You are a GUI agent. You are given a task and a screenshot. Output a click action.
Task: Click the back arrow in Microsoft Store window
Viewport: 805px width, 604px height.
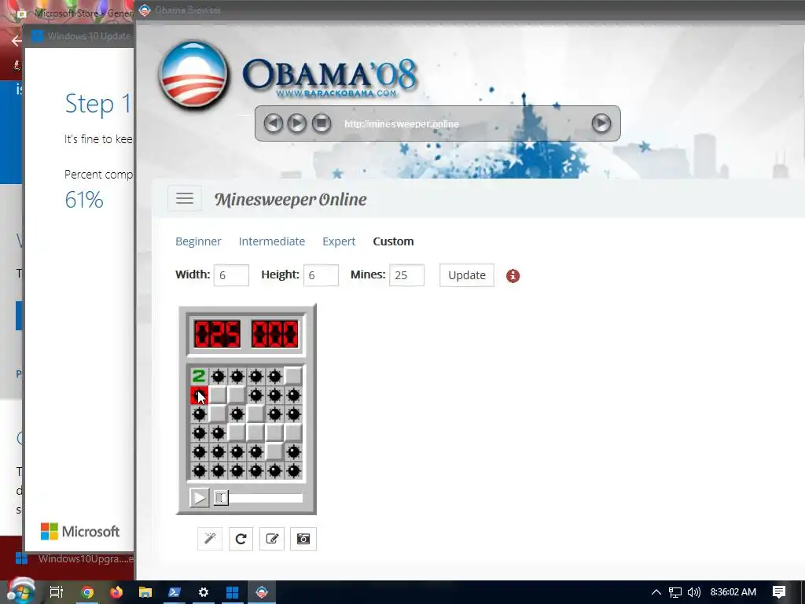[16, 41]
